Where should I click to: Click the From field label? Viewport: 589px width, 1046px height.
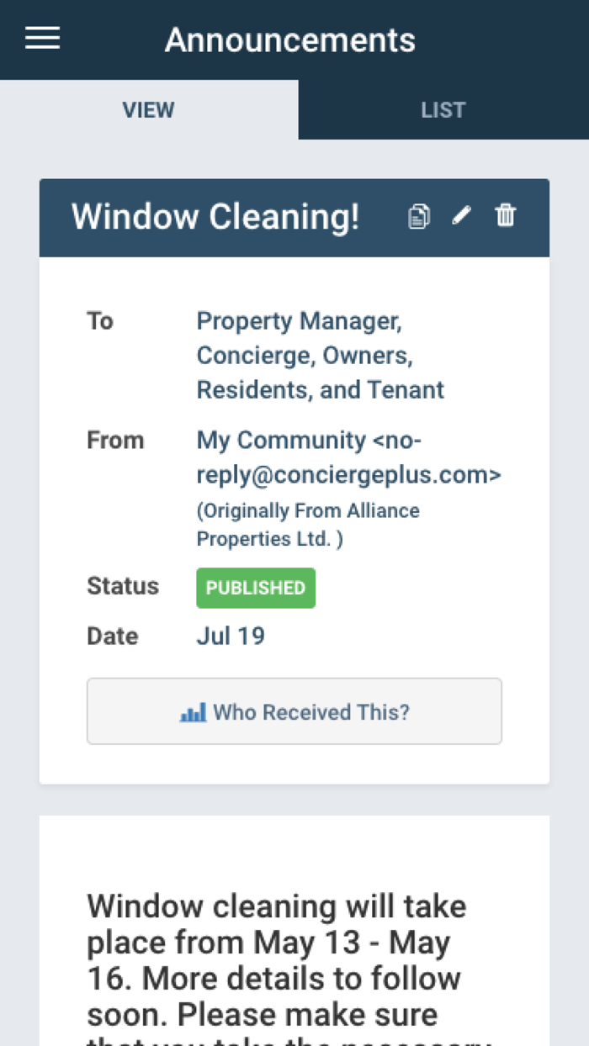(x=115, y=441)
